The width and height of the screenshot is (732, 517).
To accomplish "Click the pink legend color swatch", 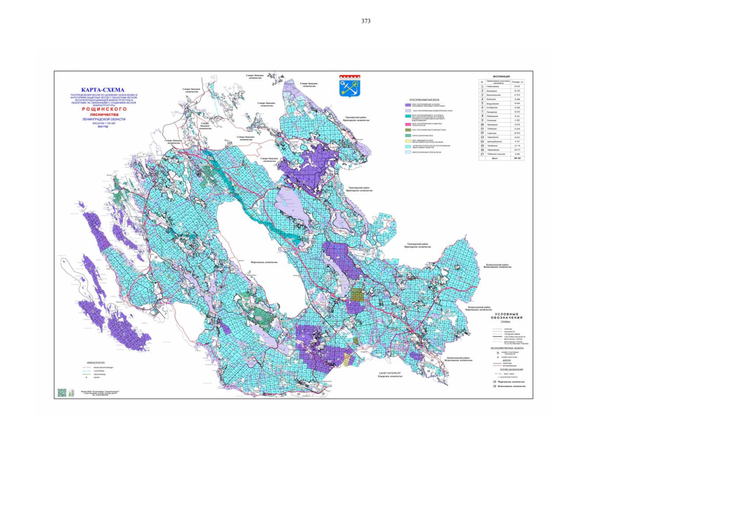I will pos(408,124).
